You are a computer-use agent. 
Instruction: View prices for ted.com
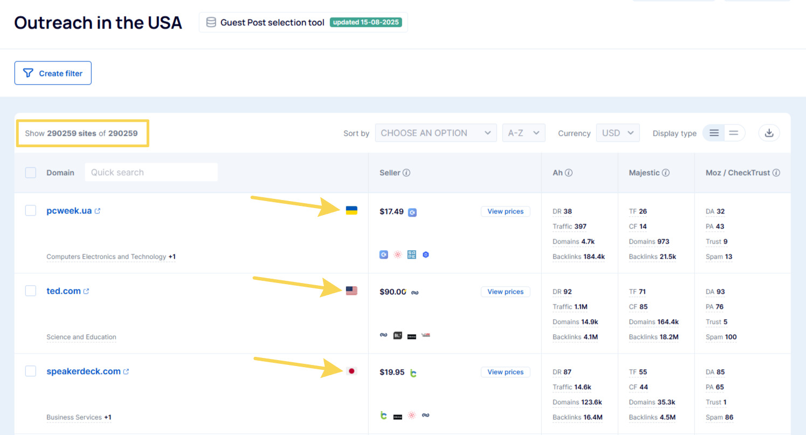coord(505,292)
